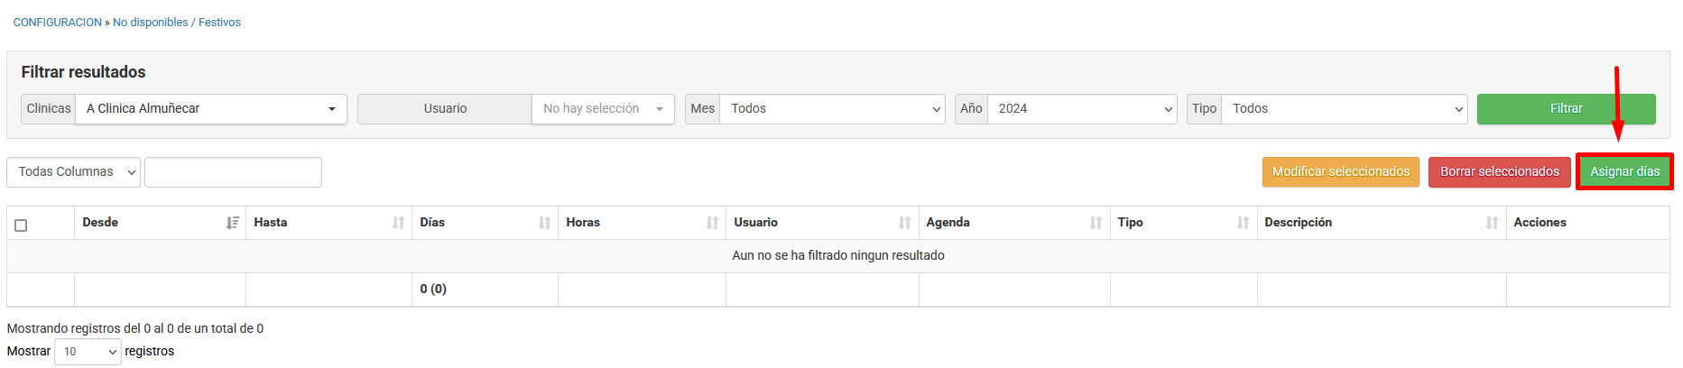
Task: Open Todas Columnas search dropdown
Action: click(73, 172)
